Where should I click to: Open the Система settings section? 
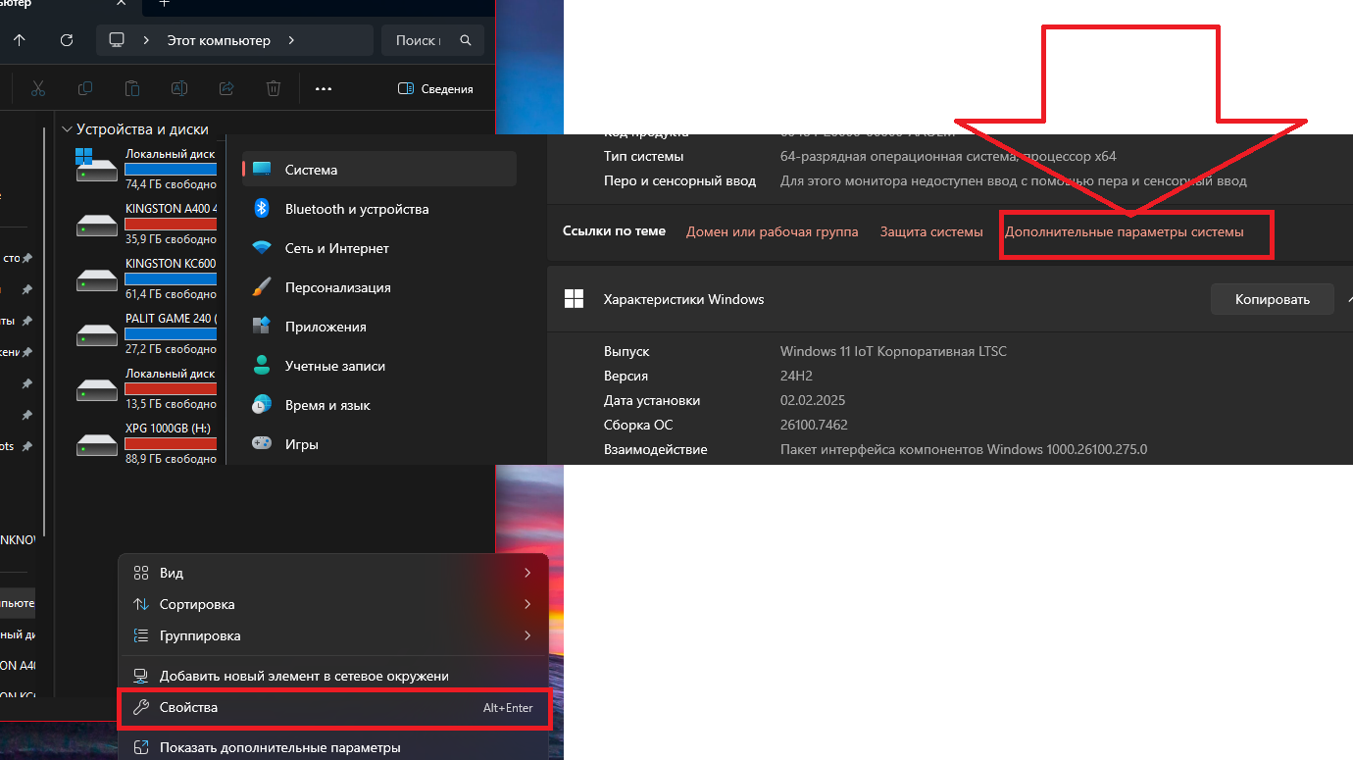point(379,170)
